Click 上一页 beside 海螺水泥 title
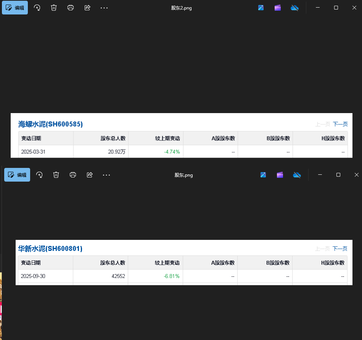The image size is (362, 340). 323,124
